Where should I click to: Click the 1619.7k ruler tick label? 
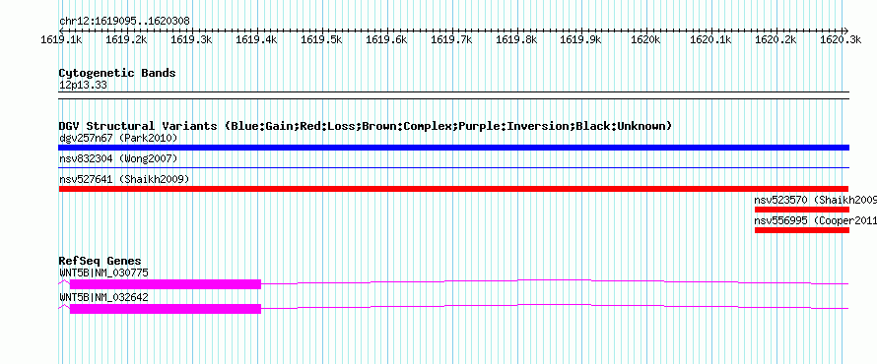pyautogui.click(x=452, y=39)
